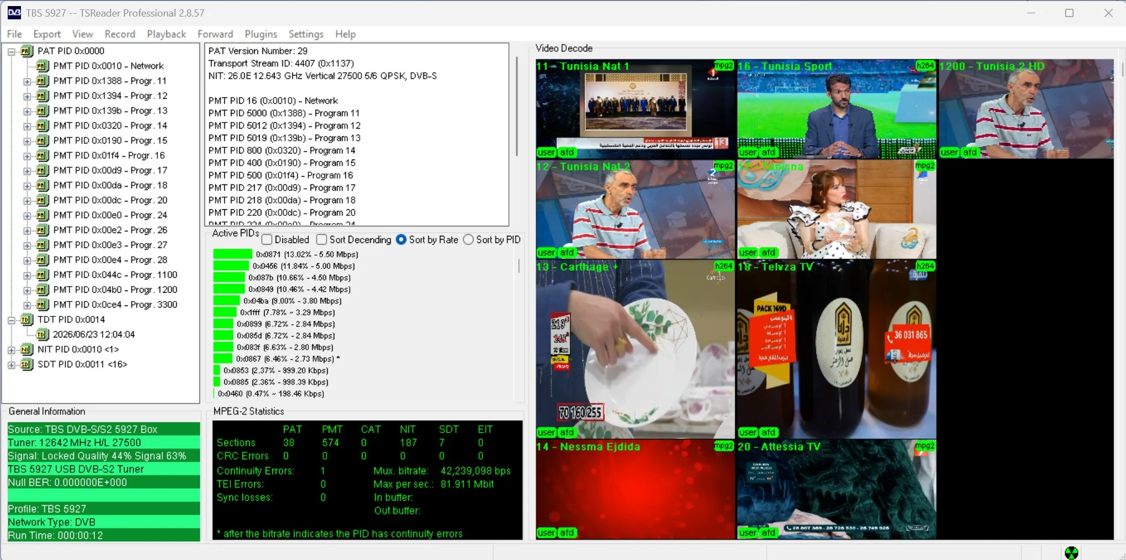Click the PMT icon for Progr. 13
The height and width of the screenshot is (560, 1126).
(43, 110)
